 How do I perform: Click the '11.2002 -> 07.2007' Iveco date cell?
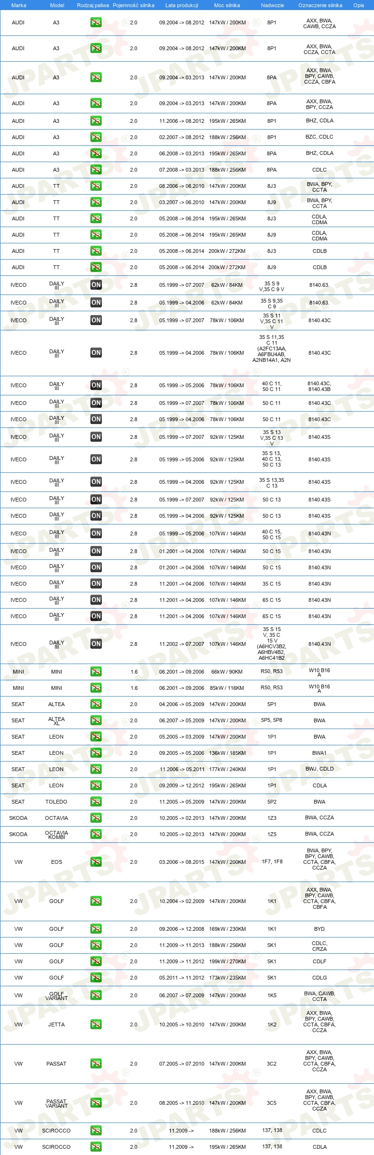coord(182,644)
